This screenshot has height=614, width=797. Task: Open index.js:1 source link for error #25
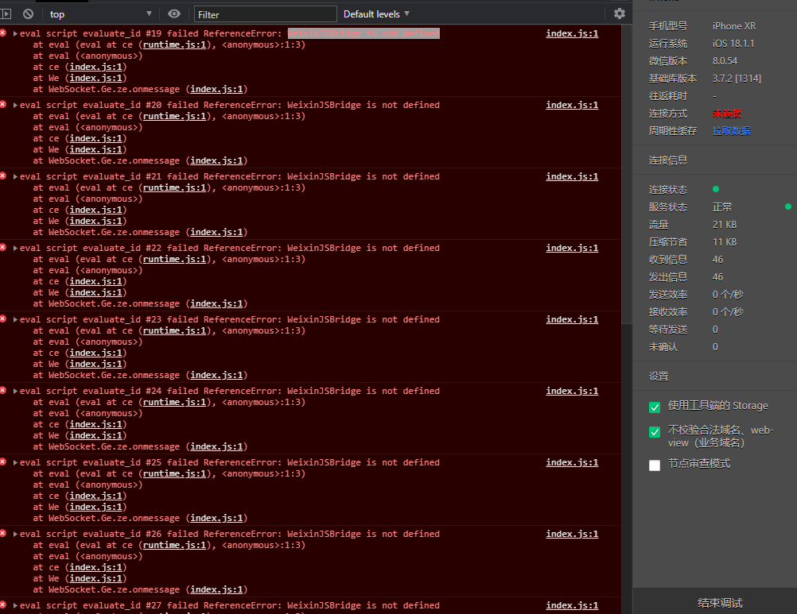point(572,463)
